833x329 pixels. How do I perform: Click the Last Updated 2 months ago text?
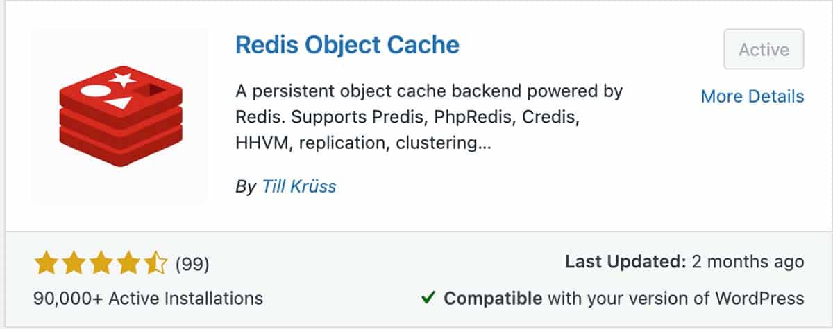(x=684, y=262)
